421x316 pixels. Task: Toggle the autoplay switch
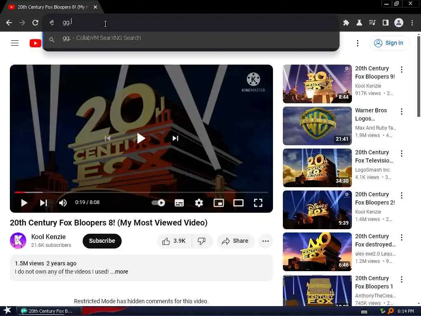coord(158,203)
